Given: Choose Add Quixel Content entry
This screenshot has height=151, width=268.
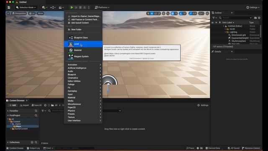Looking at the screenshot, I should click(x=84, y=23).
